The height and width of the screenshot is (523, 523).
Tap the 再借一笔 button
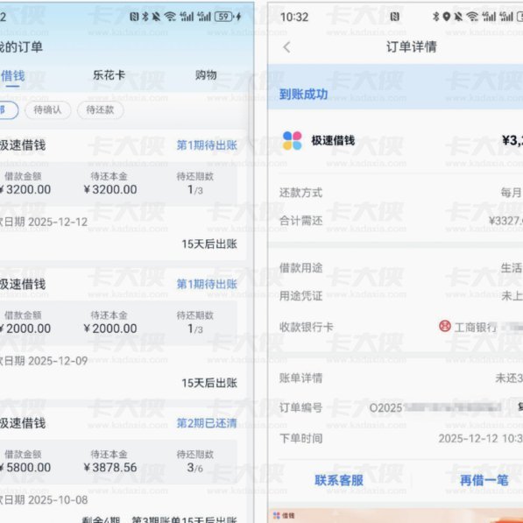click(x=484, y=480)
